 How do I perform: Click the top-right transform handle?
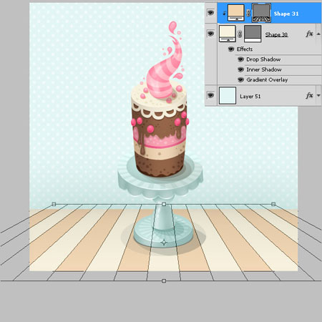coord(273,204)
